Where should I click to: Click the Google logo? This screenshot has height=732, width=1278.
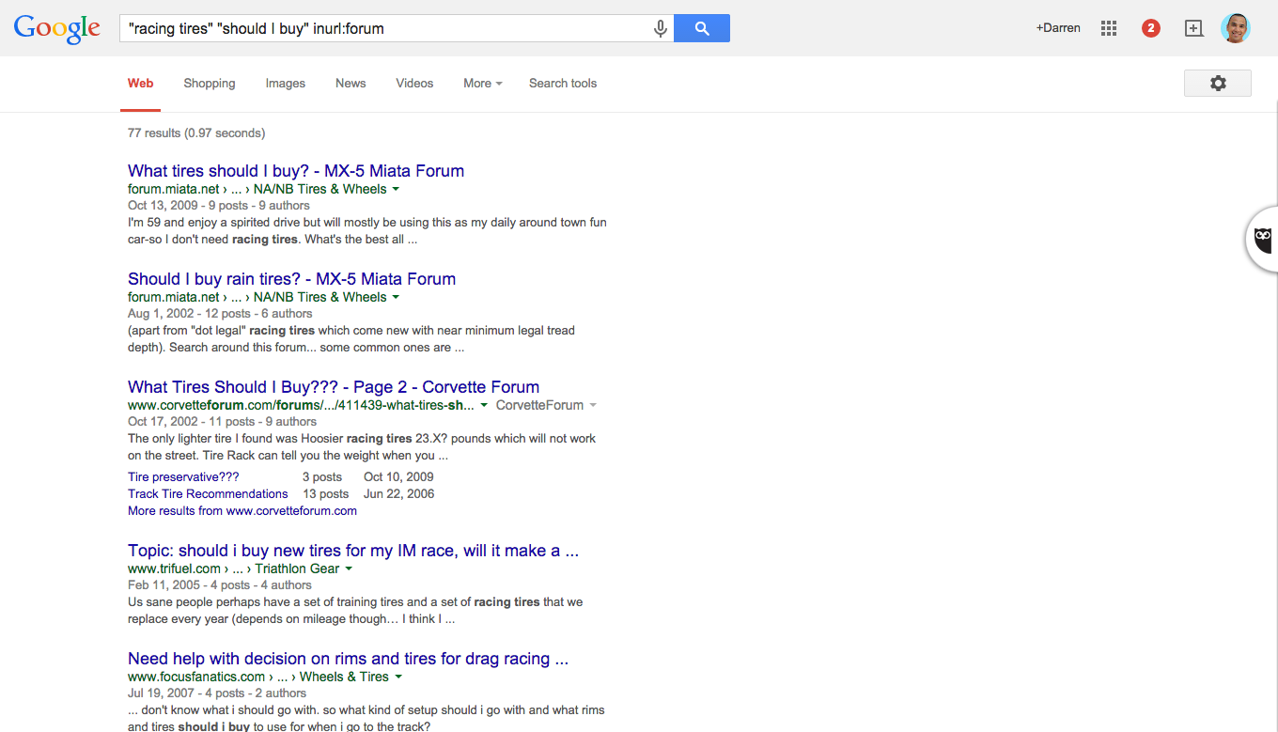(56, 28)
